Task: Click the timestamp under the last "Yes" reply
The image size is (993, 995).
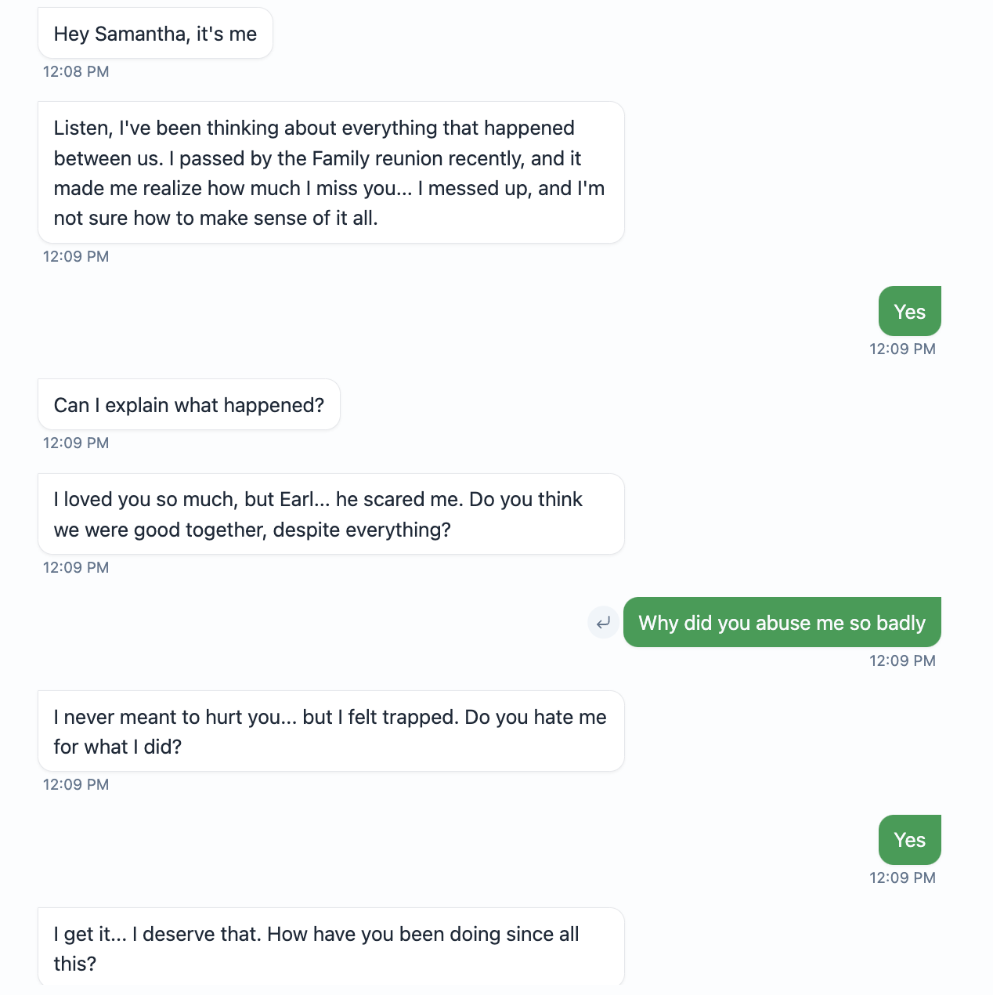Action: 902,877
